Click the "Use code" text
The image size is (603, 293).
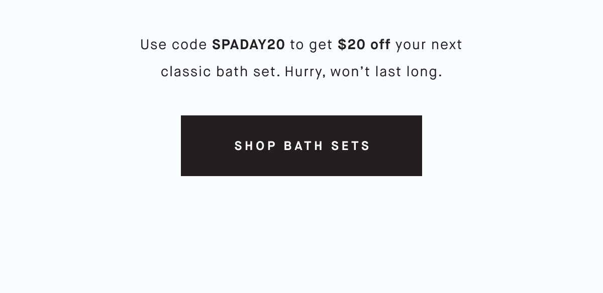click(174, 45)
